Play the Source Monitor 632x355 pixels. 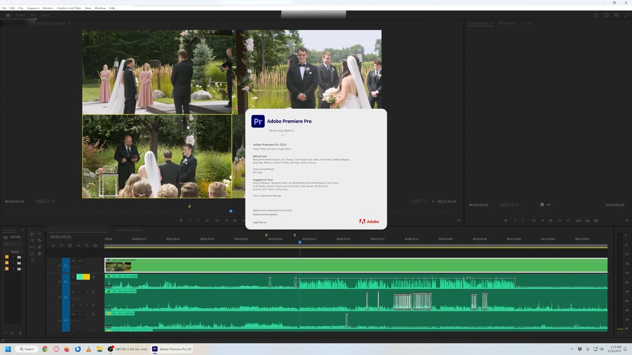point(551,220)
